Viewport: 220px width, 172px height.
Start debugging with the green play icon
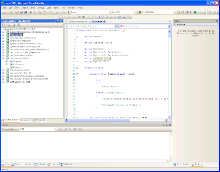pos(68,12)
